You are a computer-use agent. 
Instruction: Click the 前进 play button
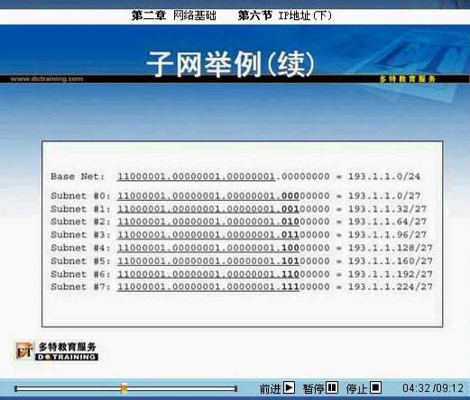tap(289, 387)
